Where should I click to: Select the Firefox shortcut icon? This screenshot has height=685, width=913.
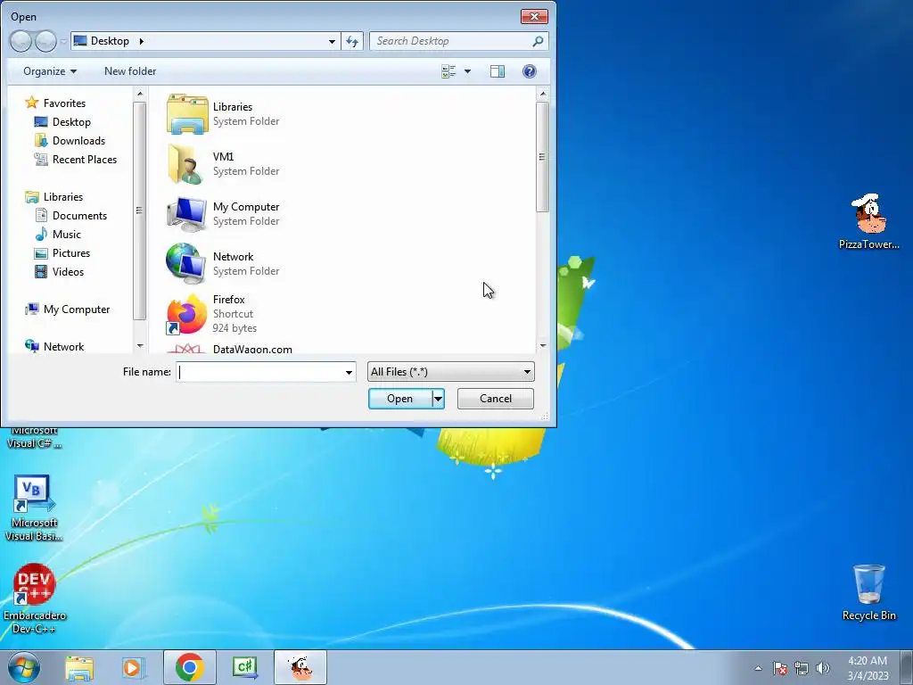click(187, 314)
